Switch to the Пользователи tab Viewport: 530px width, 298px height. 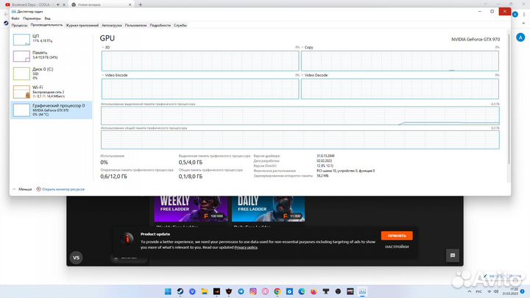coord(135,25)
